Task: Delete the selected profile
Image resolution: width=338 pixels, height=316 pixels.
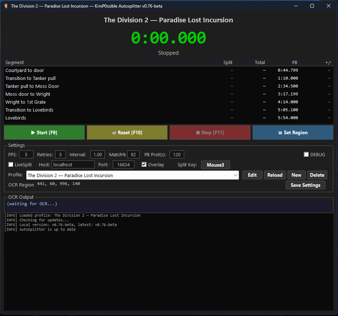Action: coord(317,175)
